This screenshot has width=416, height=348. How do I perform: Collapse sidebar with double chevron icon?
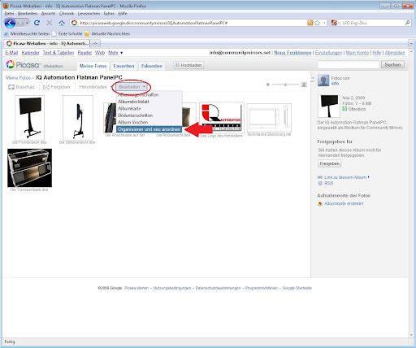(x=312, y=78)
